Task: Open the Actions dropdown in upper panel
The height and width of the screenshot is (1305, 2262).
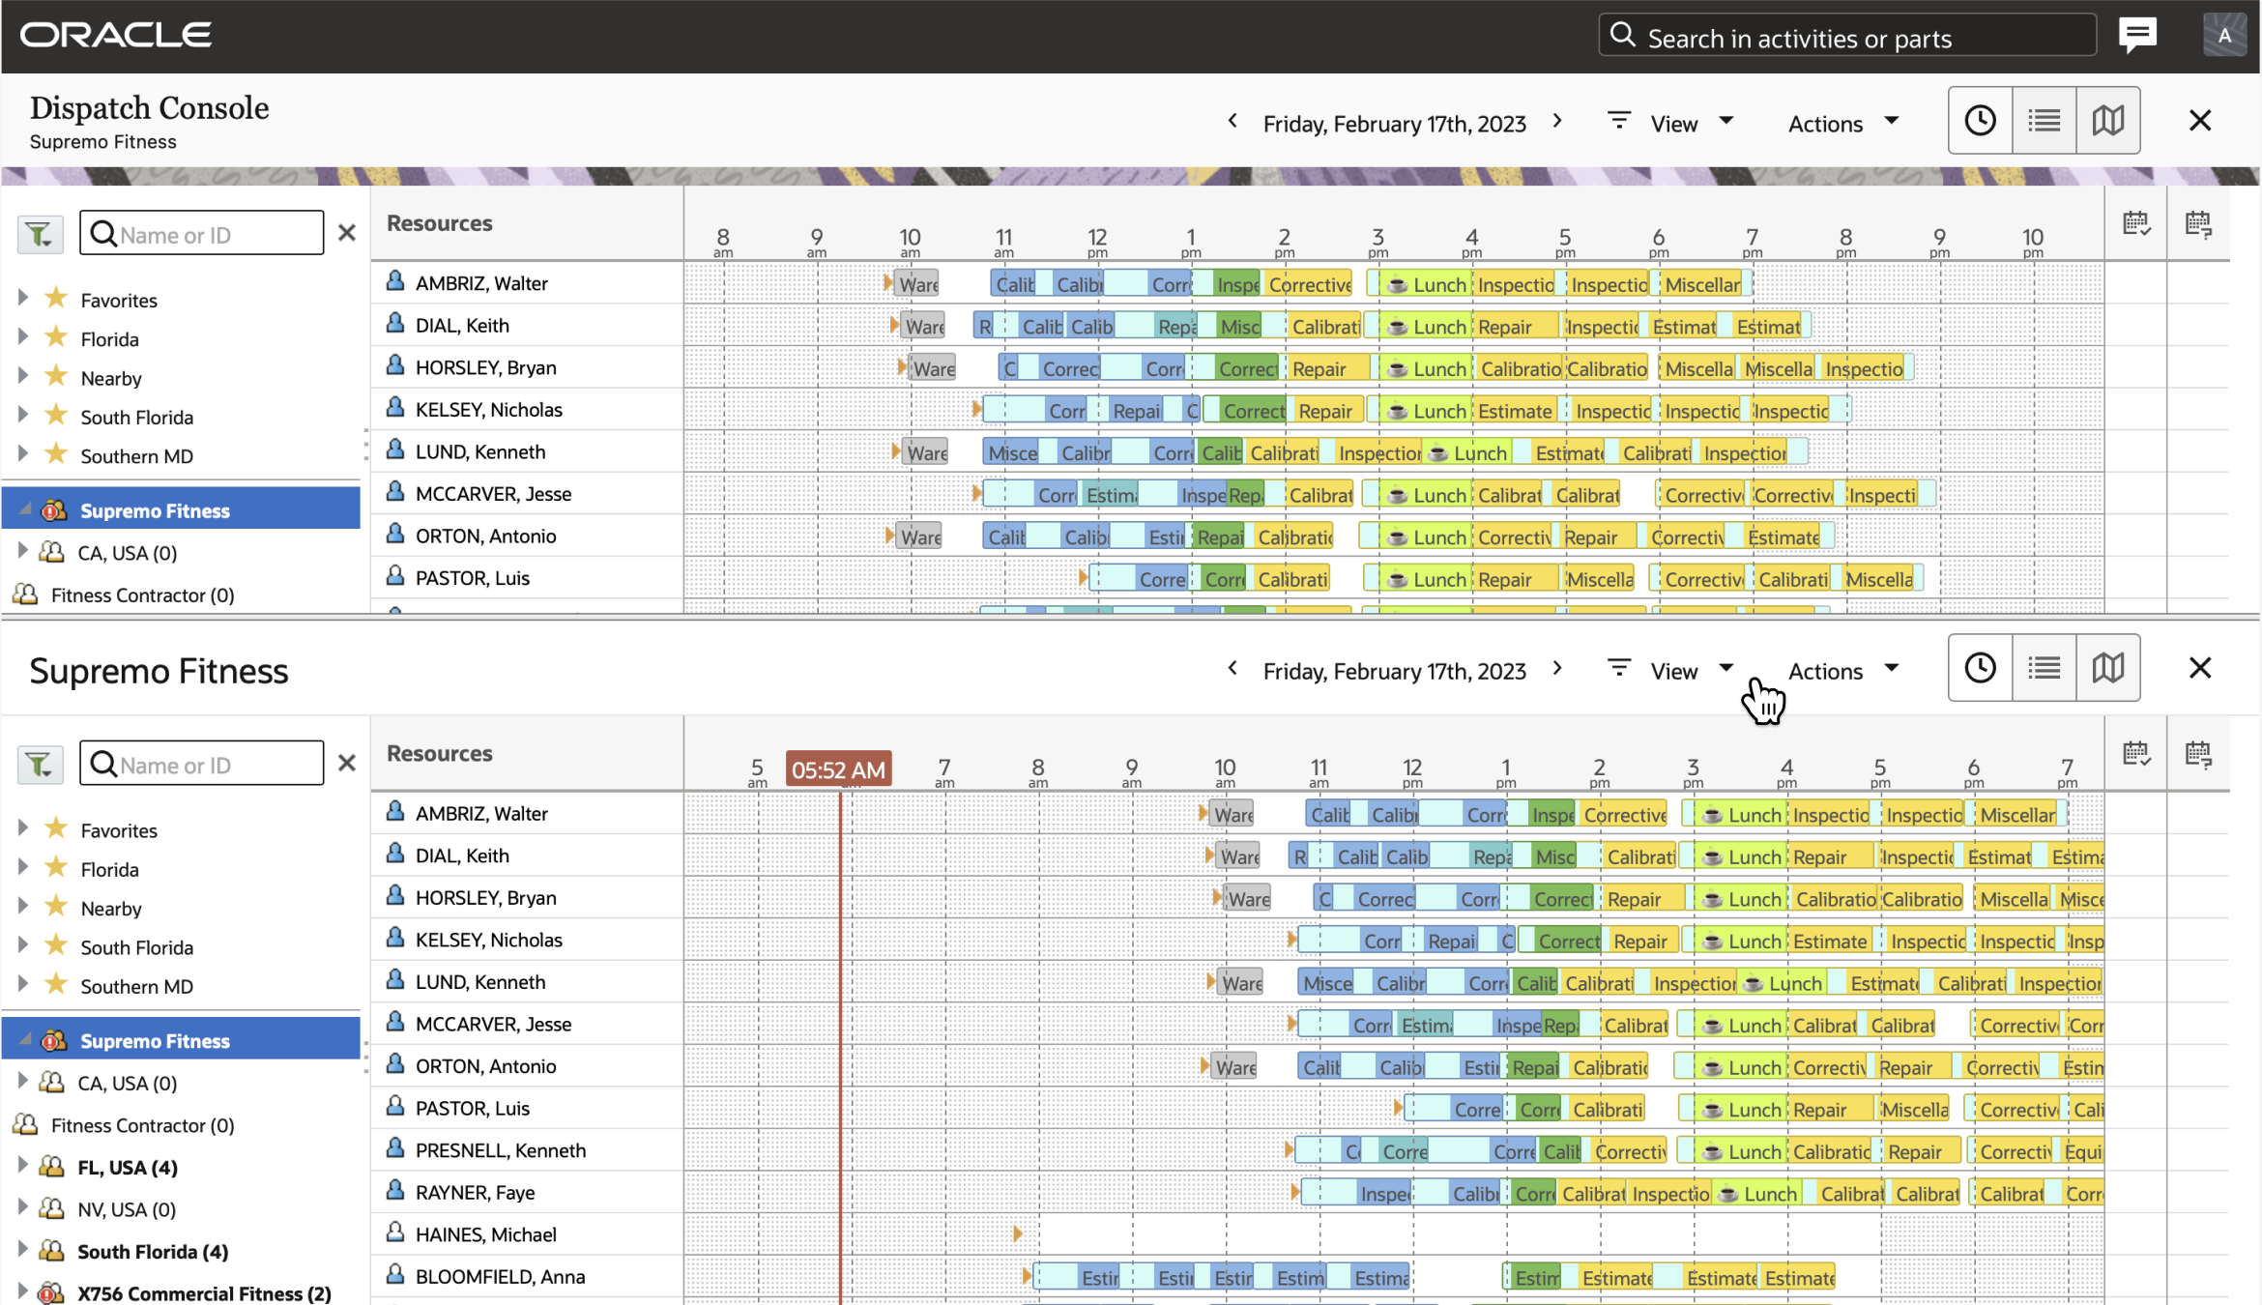Action: (x=1843, y=123)
